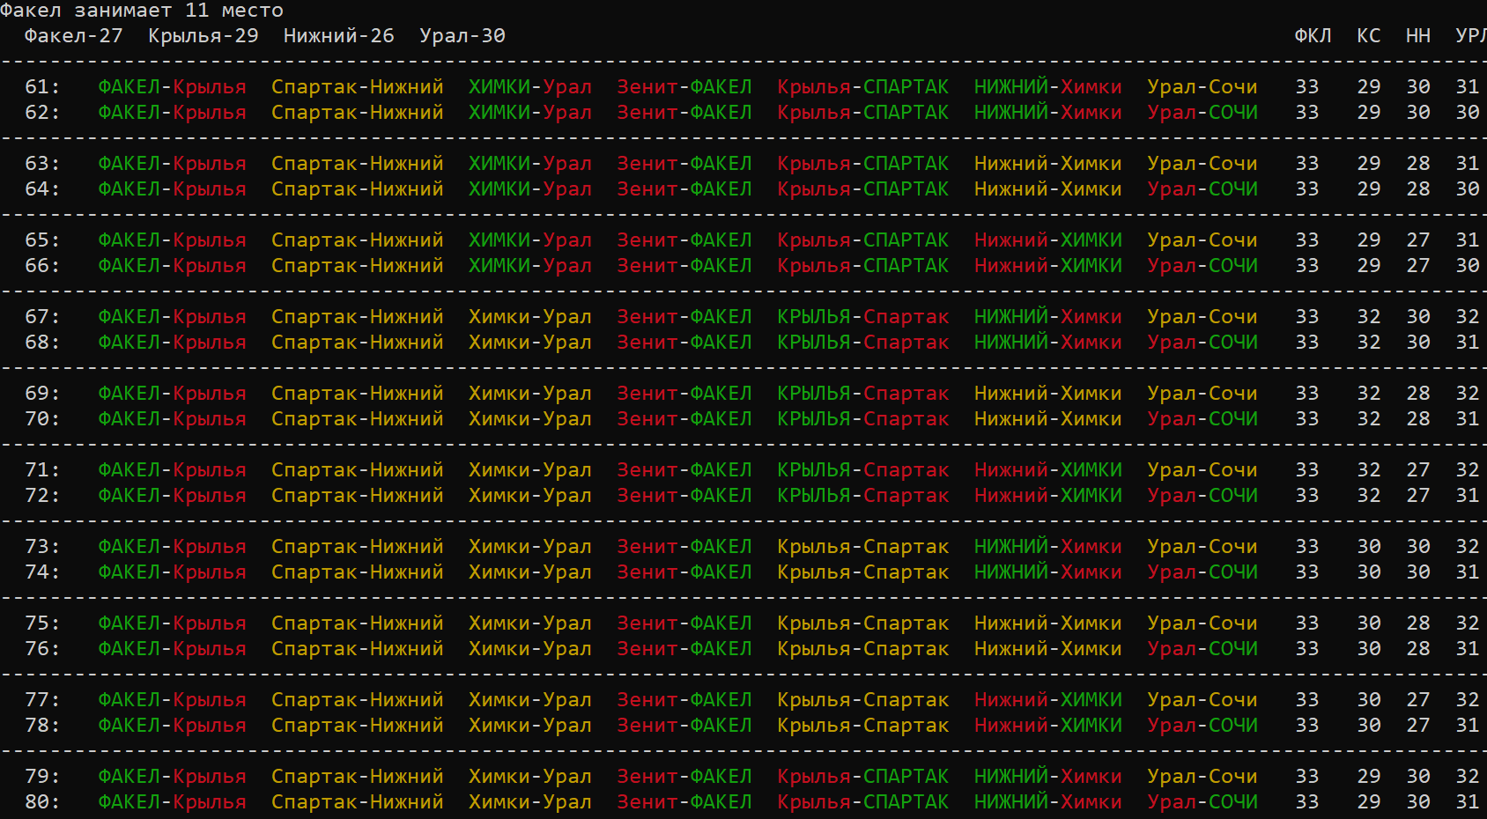Select 'Нижний-Химки' in row 63

point(1048,164)
